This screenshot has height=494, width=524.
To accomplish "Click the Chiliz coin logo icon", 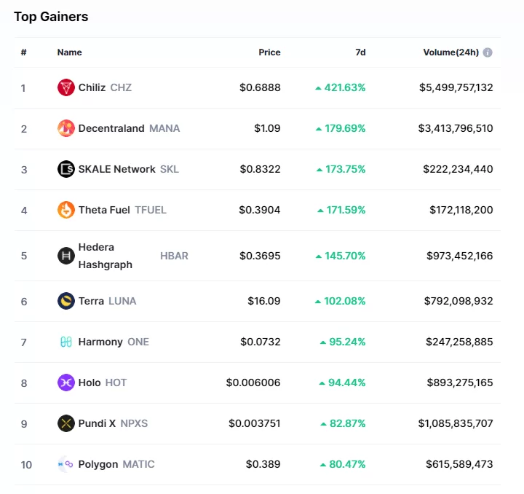I will [x=66, y=87].
